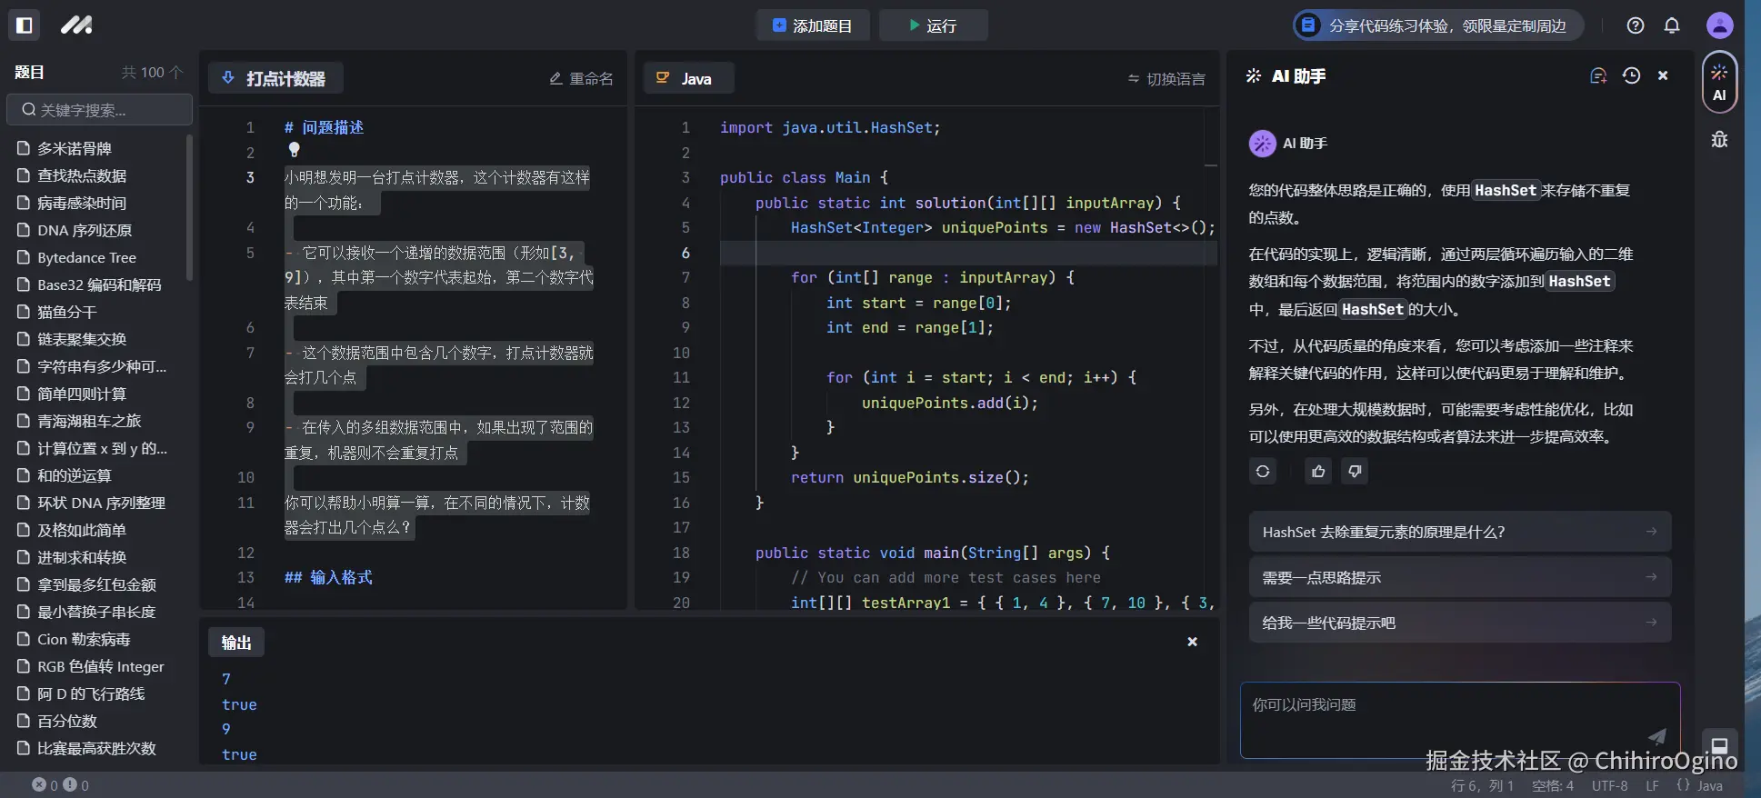Click the UTF-8 encoding indicator

pos(1610,786)
